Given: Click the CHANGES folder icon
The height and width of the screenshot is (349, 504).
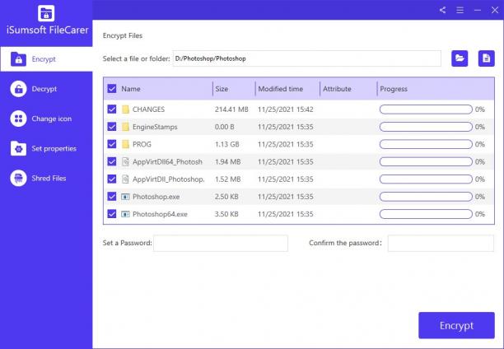Looking at the screenshot, I should [125, 109].
